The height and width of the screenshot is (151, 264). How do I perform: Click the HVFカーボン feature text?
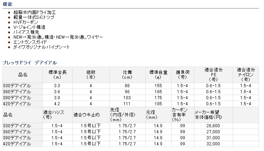pyautogui.click(x=26, y=22)
